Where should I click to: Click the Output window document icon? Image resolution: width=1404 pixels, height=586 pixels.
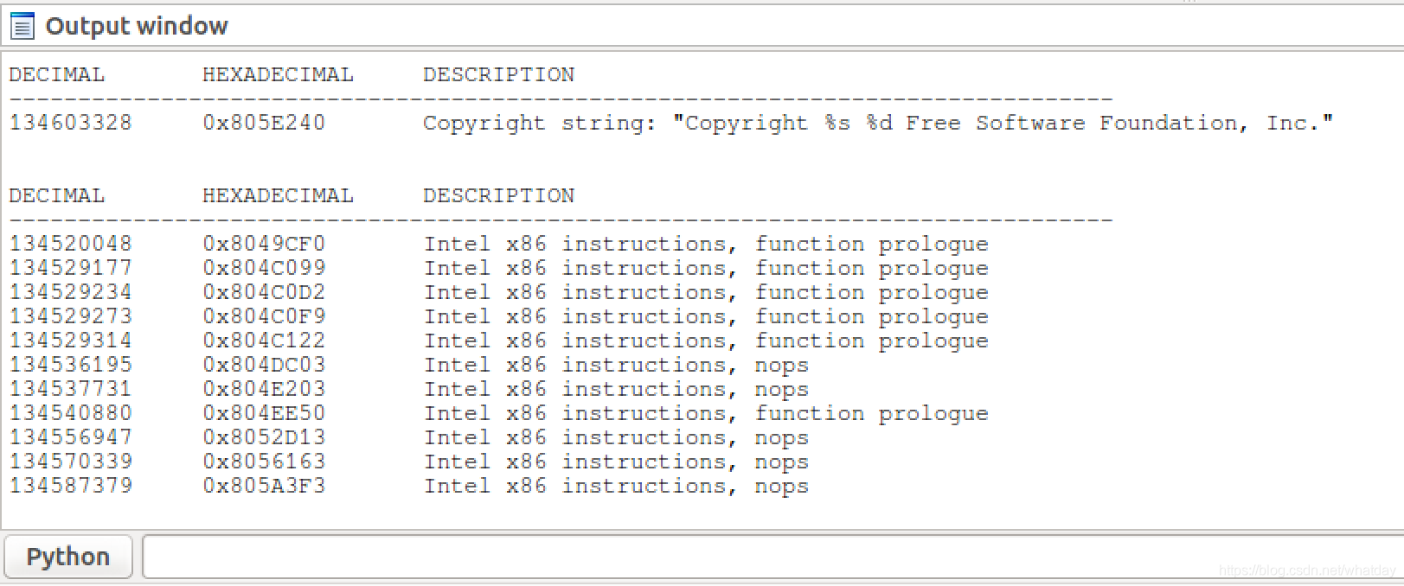pos(21,26)
